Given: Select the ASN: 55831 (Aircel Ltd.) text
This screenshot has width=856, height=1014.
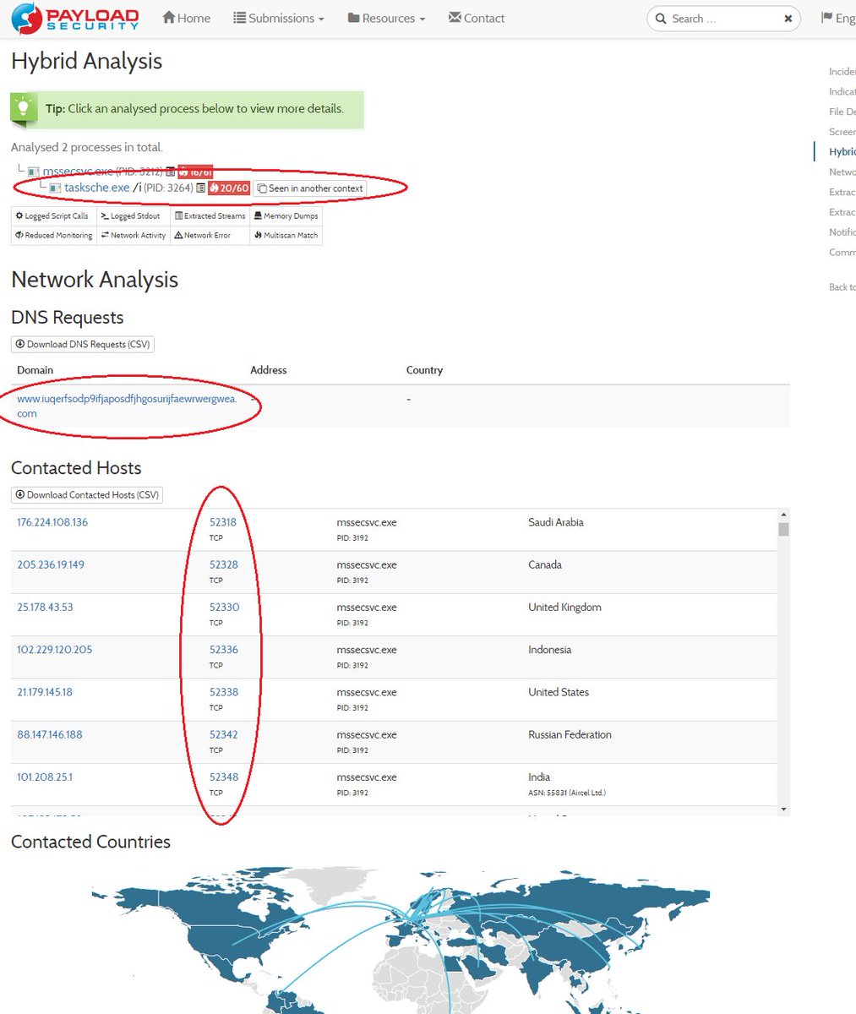Looking at the screenshot, I should click(567, 793).
